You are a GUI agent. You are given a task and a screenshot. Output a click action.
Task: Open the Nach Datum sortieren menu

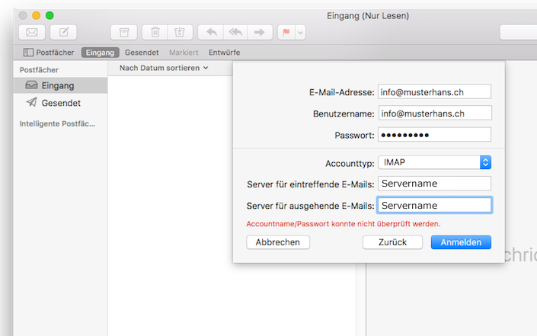tap(164, 68)
